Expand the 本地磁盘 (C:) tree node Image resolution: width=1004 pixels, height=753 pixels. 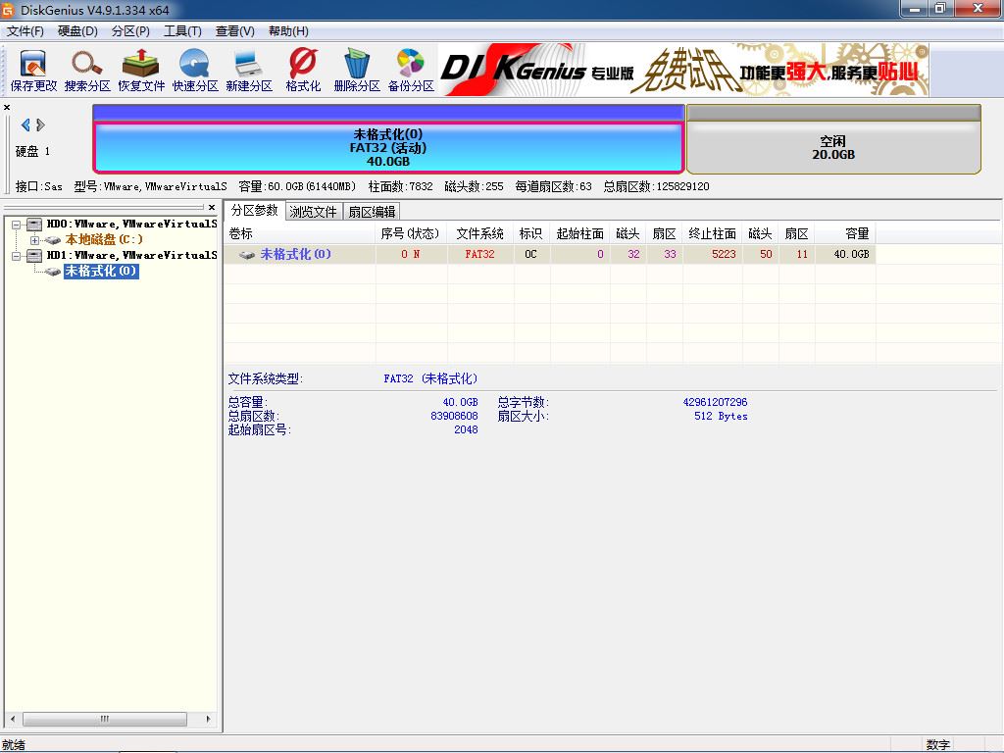[34, 240]
